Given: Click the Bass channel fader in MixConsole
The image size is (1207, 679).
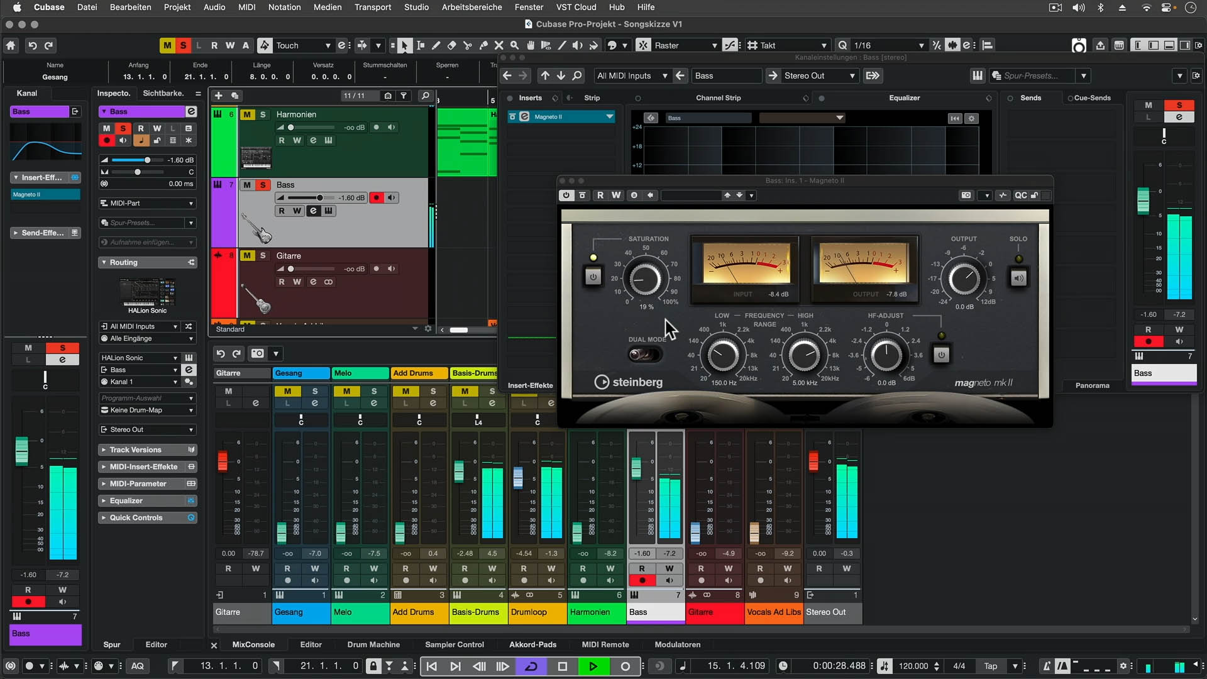Looking at the screenshot, I should click(636, 467).
